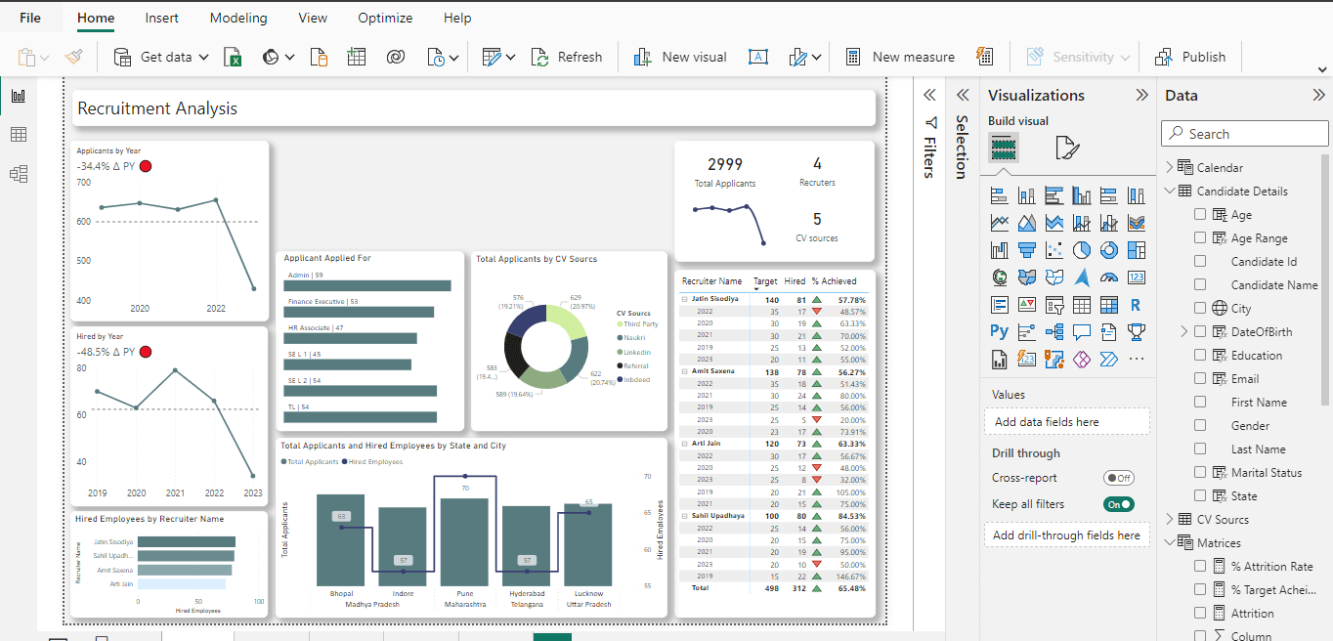
Task: Turn off the Keep all filters switch
Action: click(x=1118, y=504)
